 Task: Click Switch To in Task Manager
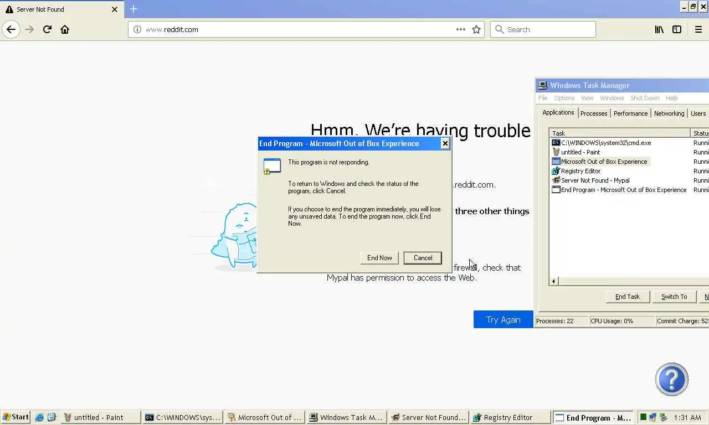click(674, 297)
